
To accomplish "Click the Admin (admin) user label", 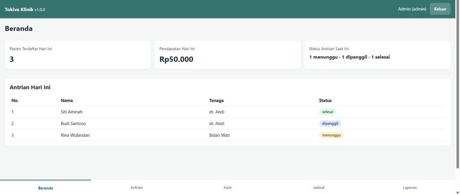I will point(412,9).
